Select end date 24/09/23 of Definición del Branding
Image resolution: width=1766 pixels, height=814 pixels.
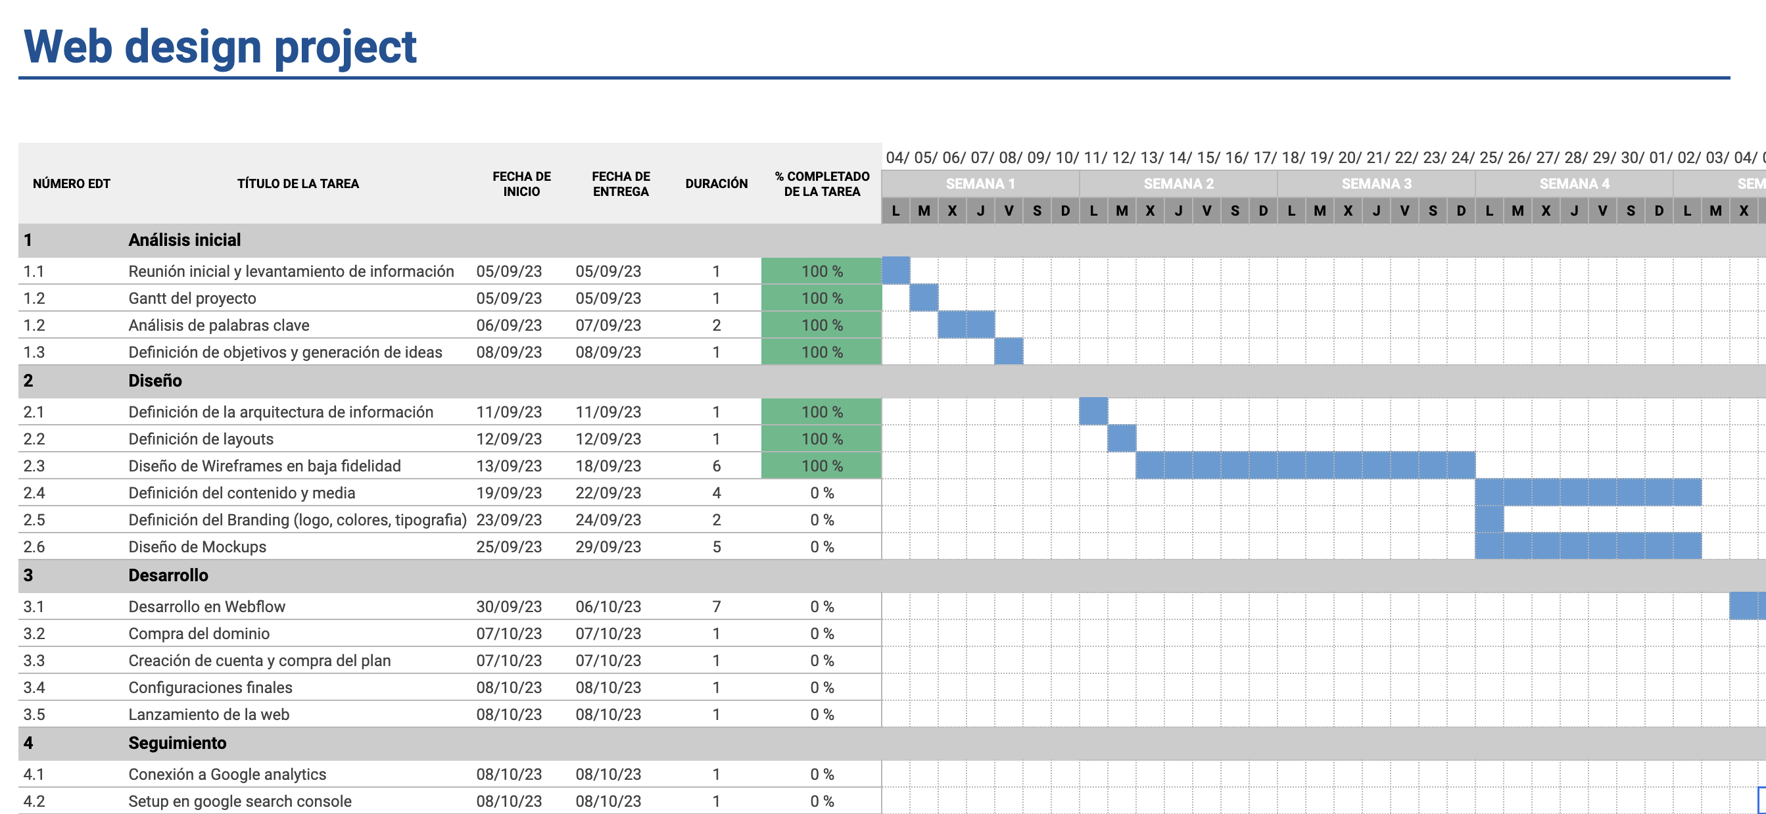click(x=608, y=520)
